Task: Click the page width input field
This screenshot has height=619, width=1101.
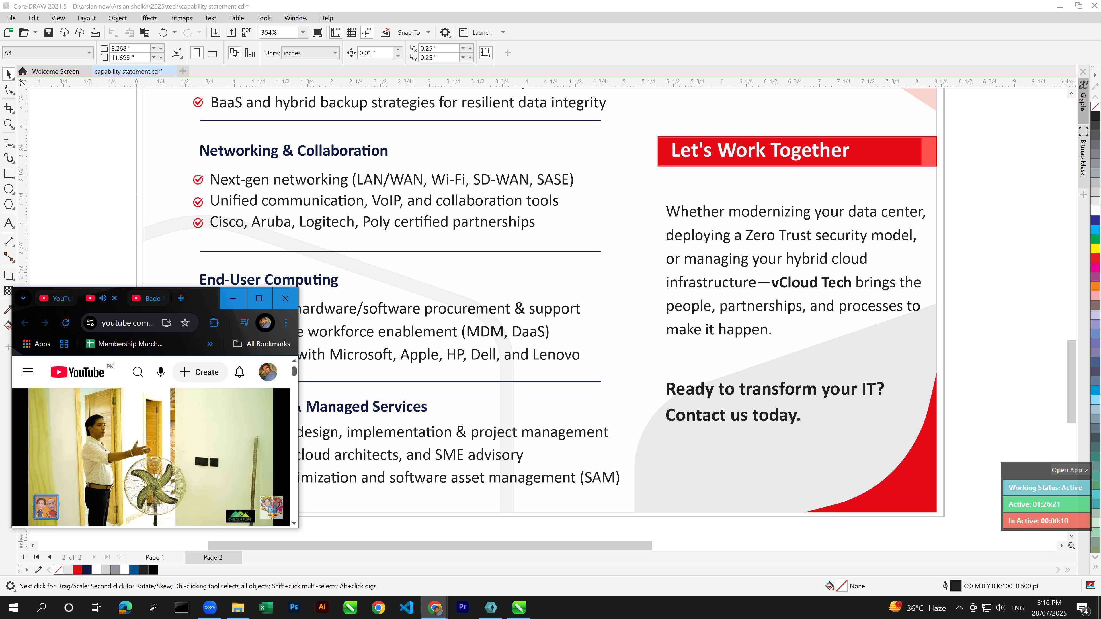Action: 130,48
